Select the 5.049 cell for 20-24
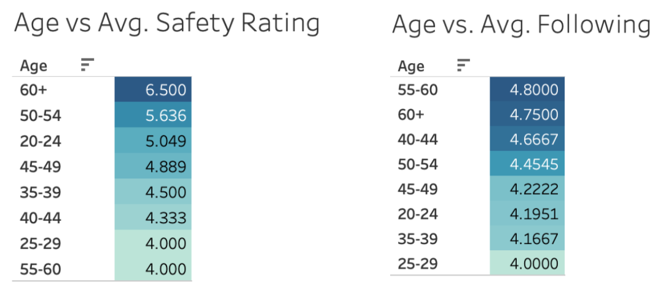655x298 pixels. pos(154,140)
